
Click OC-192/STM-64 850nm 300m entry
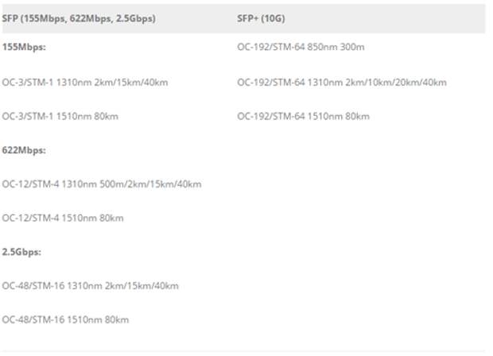tap(301, 47)
